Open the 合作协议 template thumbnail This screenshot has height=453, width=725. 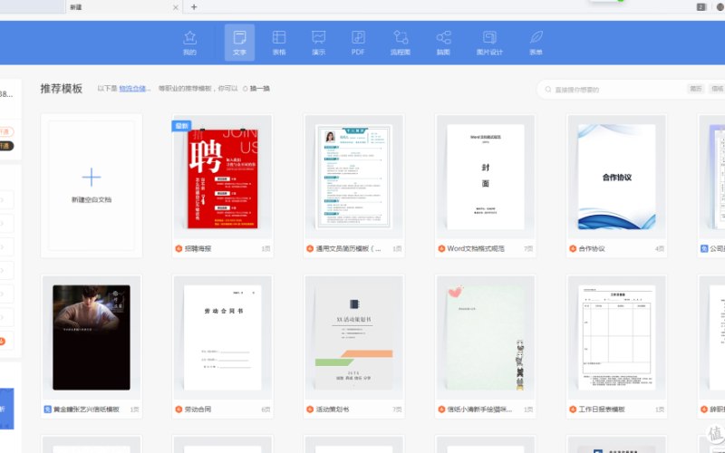[617, 177]
